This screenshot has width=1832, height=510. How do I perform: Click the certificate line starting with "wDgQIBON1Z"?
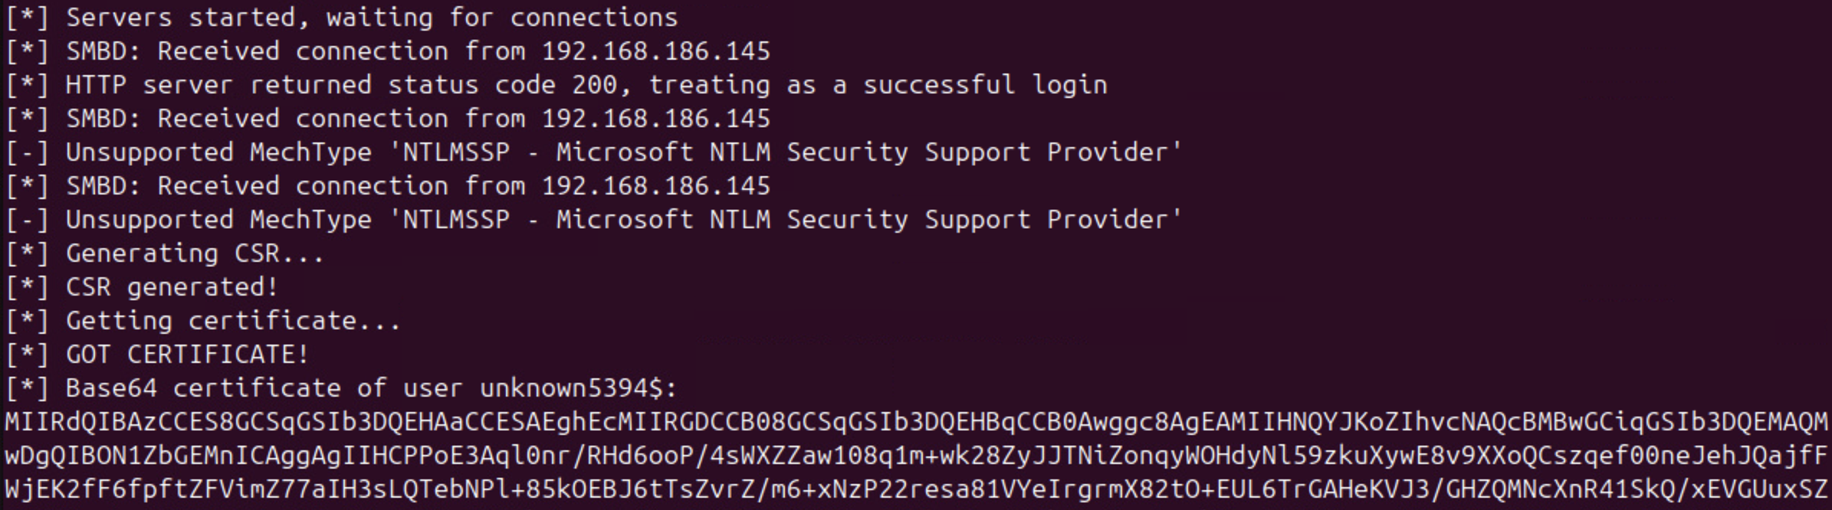click(x=916, y=456)
